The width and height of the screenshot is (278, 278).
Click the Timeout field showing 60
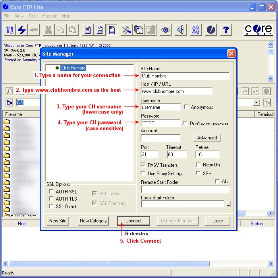pos(177,154)
